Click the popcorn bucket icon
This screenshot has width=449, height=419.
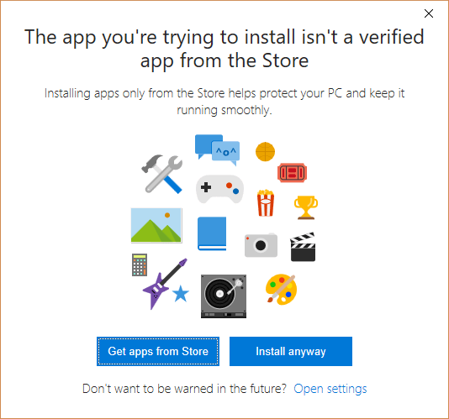click(266, 202)
